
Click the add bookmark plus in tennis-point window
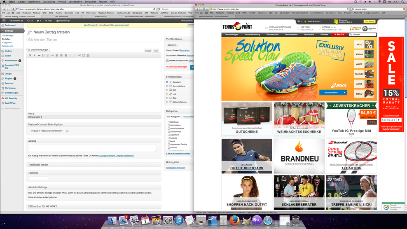[207, 9]
